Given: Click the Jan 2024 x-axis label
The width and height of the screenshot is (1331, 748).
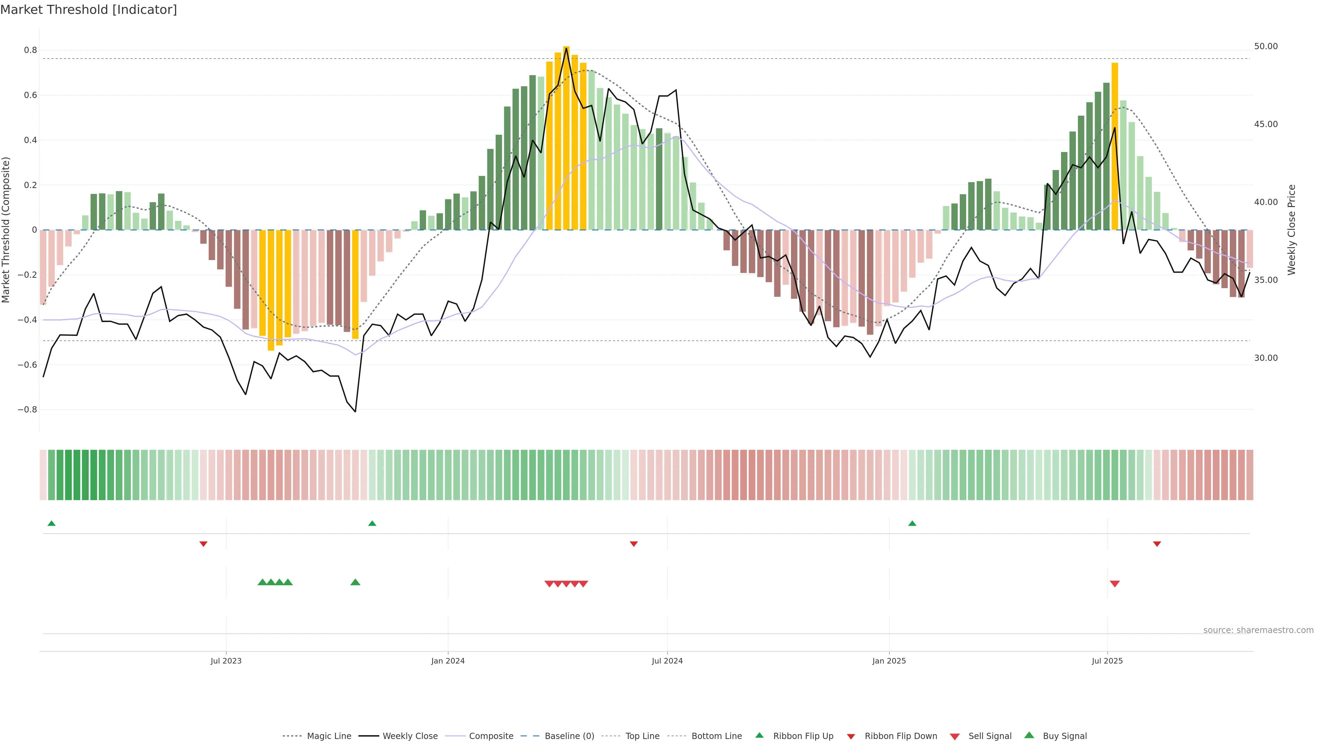Looking at the screenshot, I should tap(448, 661).
